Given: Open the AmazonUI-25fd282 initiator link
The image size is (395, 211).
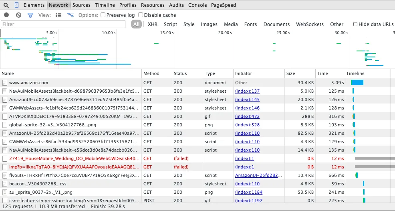Looking at the screenshot, I should tap(258, 175).
